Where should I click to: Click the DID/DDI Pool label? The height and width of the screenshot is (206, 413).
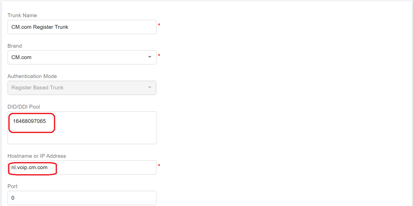[x=24, y=107]
